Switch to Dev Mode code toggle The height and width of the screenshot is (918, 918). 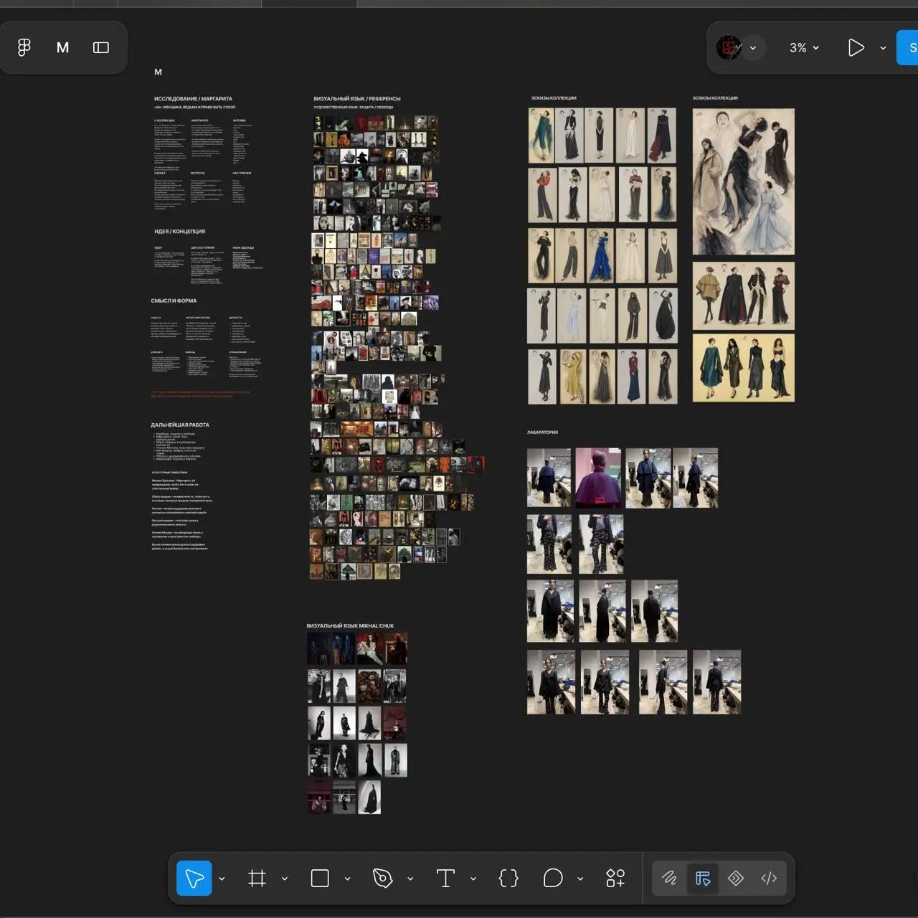pyautogui.click(x=769, y=878)
